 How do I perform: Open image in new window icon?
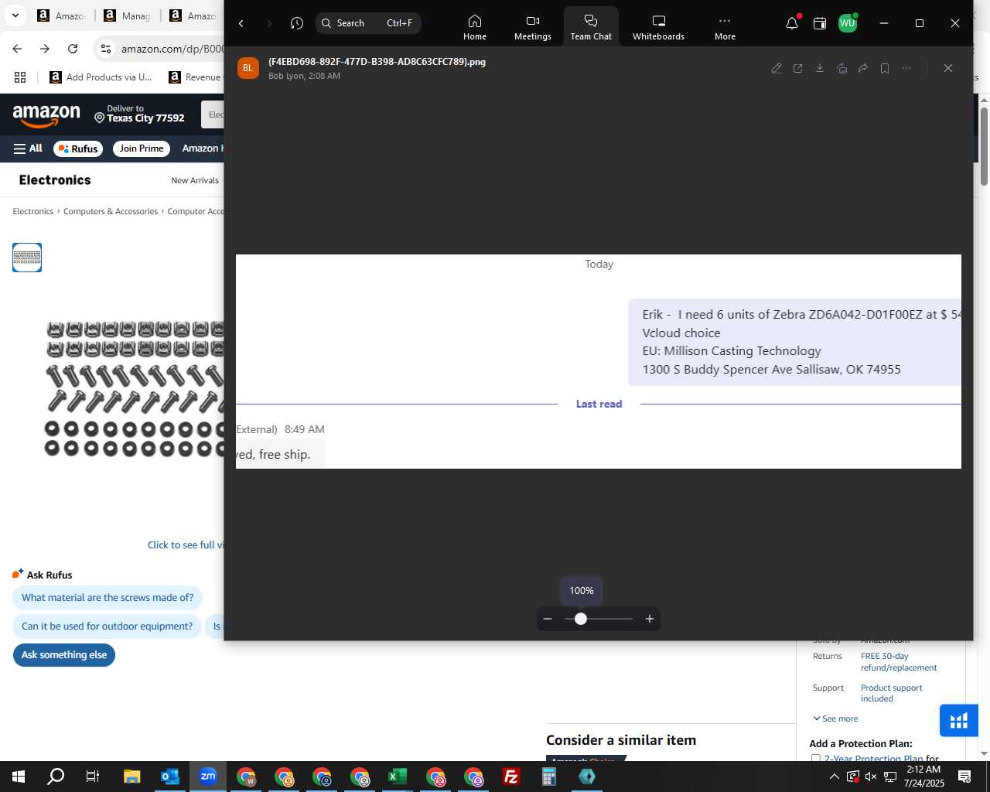click(798, 68)
